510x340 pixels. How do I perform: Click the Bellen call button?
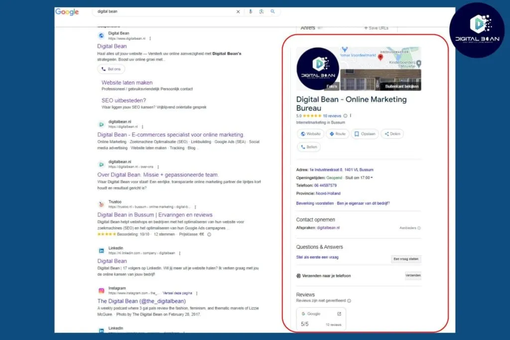click(x=309, y=147)
